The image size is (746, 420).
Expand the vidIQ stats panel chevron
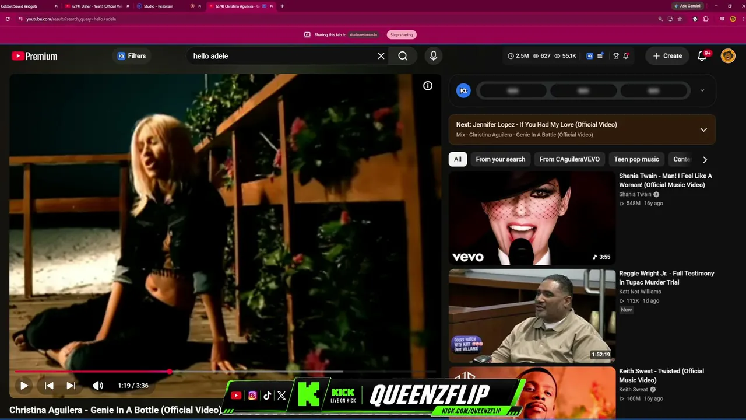702,90
